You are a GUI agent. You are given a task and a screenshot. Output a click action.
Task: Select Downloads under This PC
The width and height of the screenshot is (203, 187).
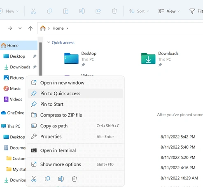(x=14, y=180)
